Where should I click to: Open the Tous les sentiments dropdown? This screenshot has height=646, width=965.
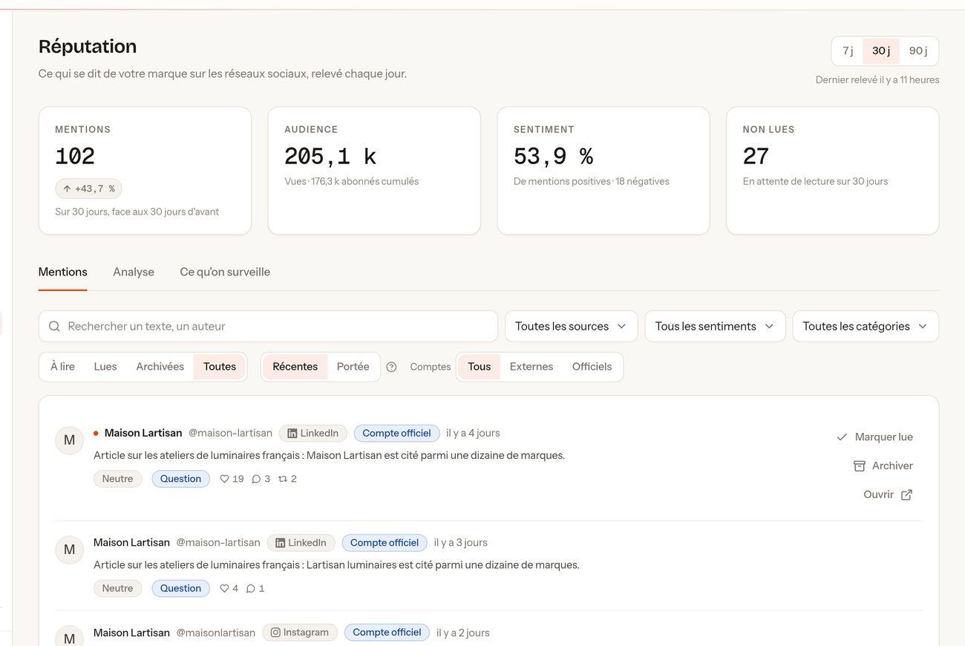click(715, 327)
